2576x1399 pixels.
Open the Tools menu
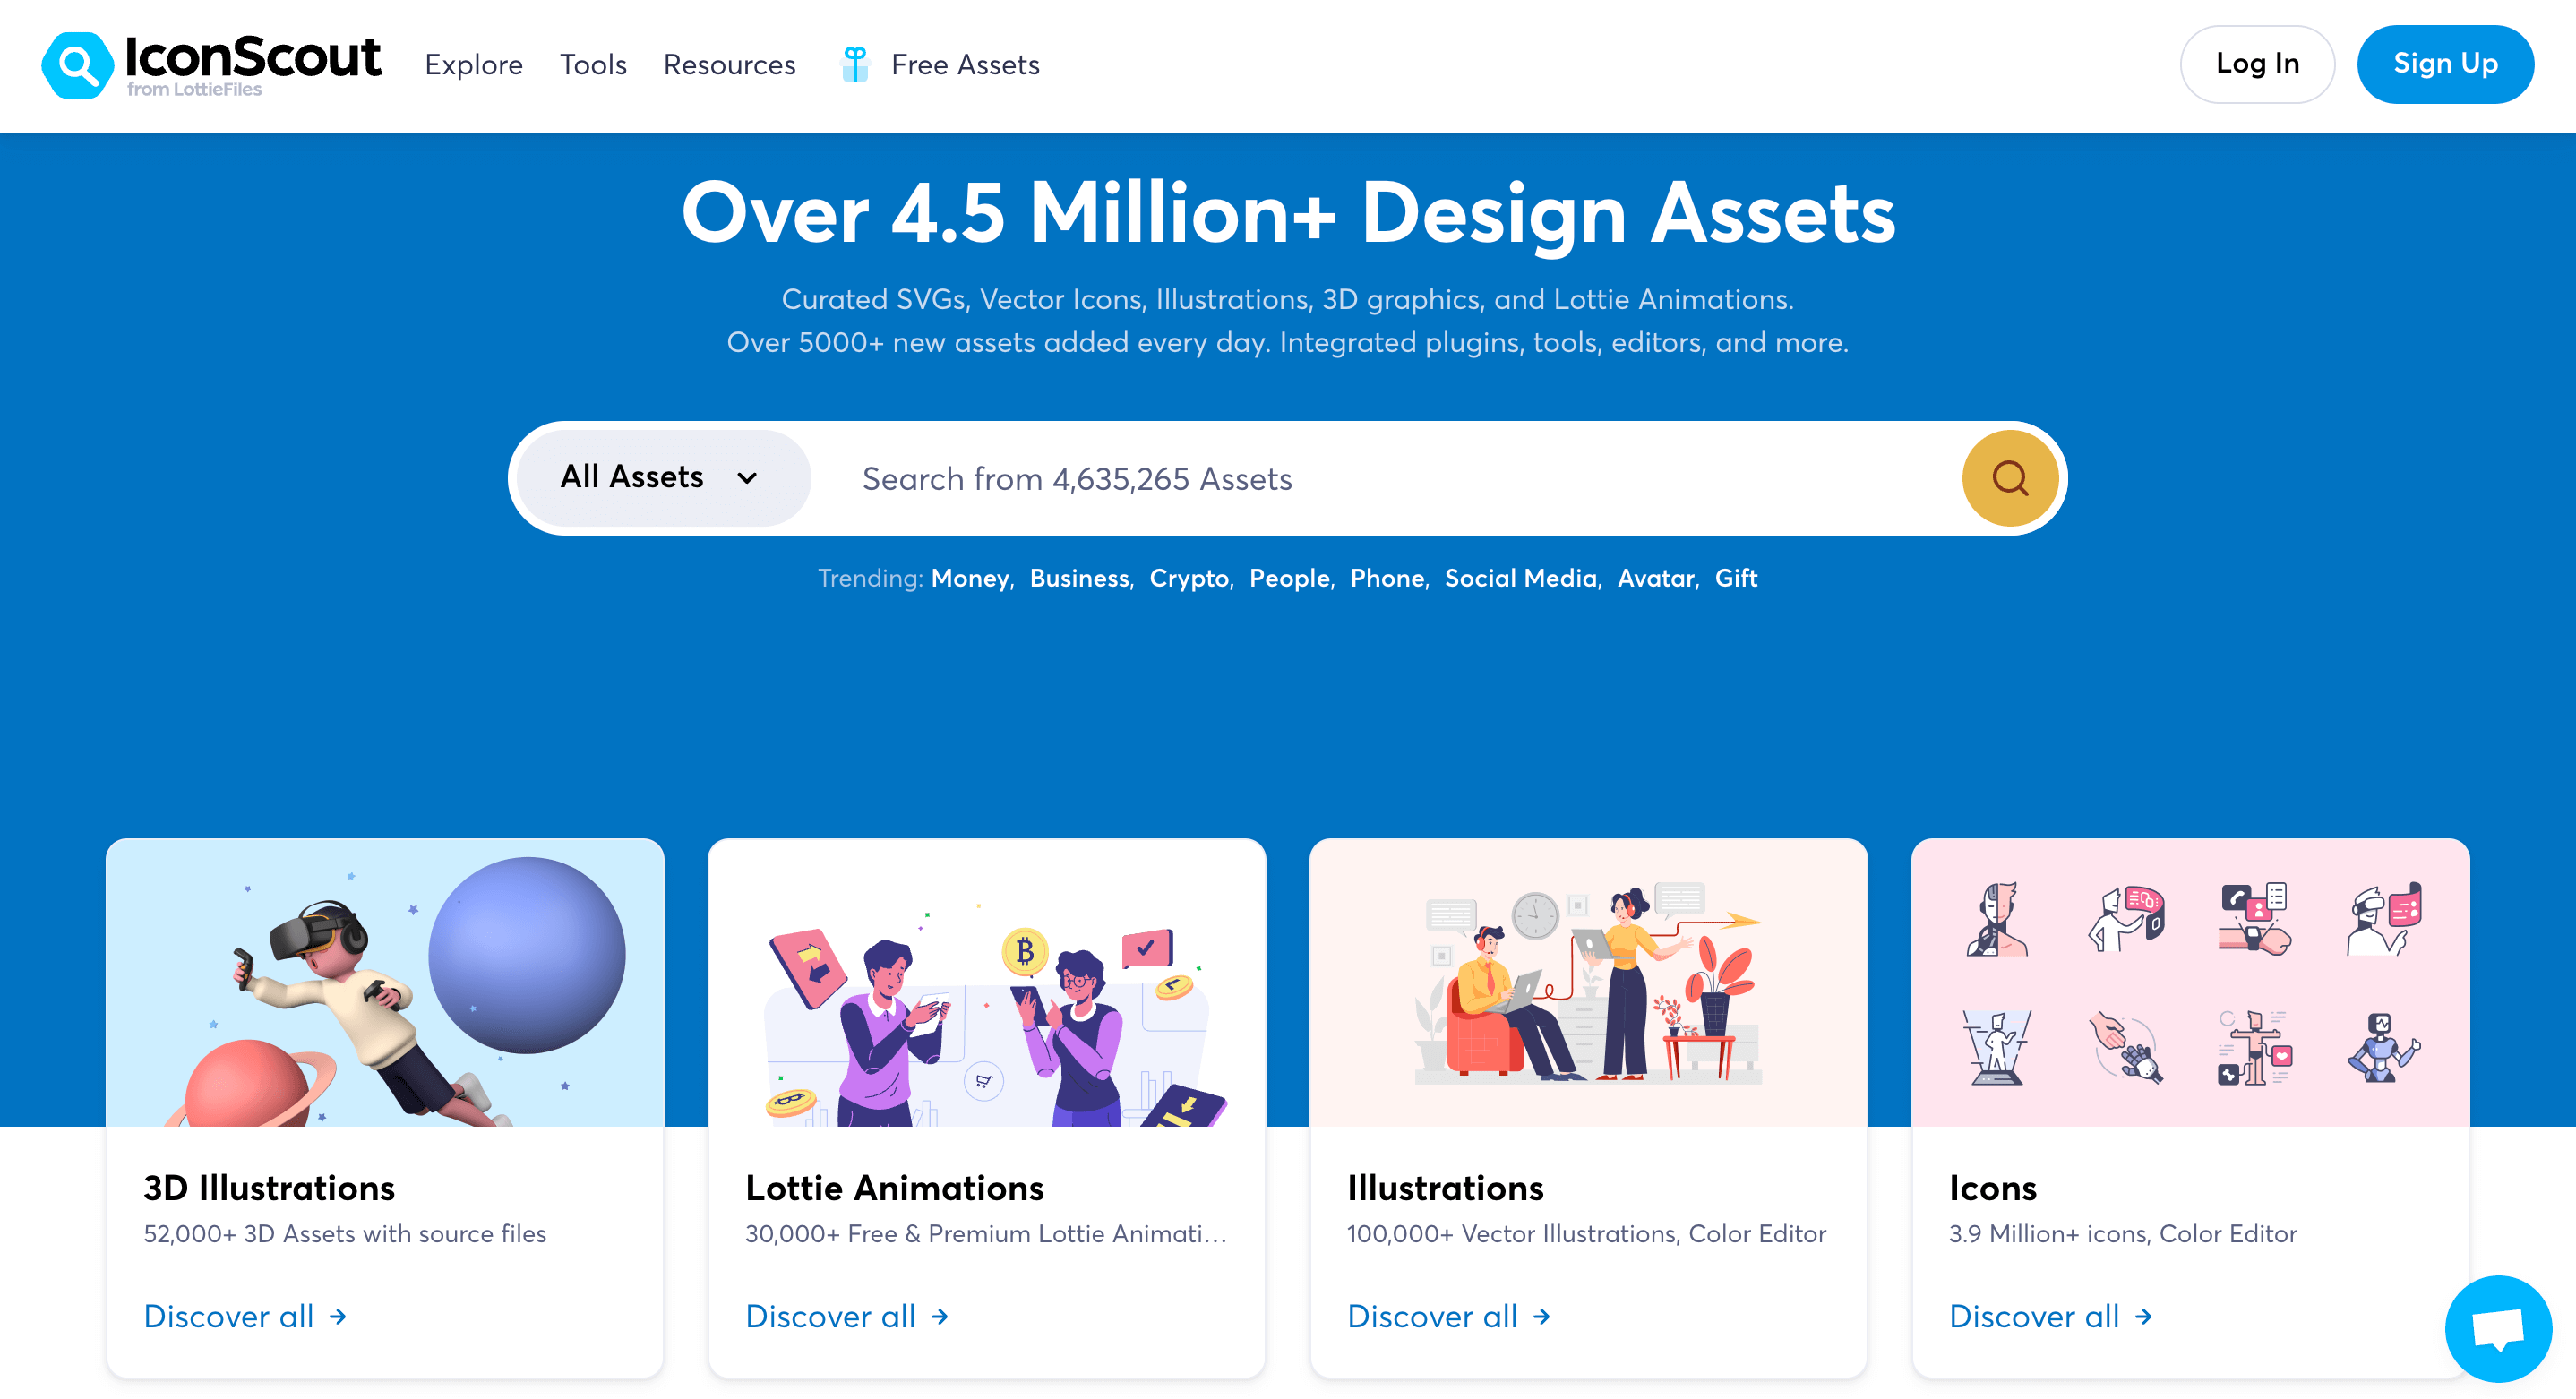[x=592, y=65]
